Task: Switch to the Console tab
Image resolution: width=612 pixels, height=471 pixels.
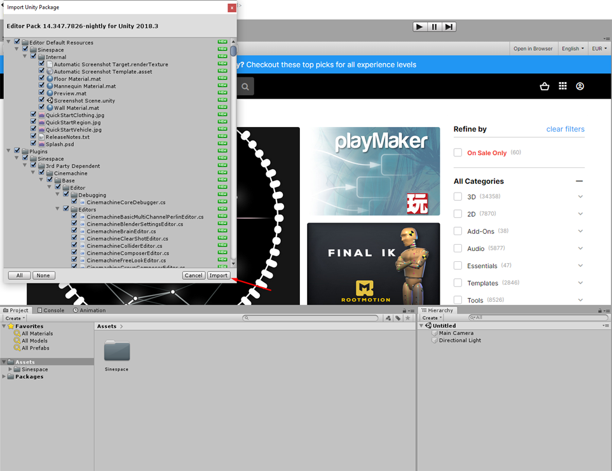Action: coord(51,311)
